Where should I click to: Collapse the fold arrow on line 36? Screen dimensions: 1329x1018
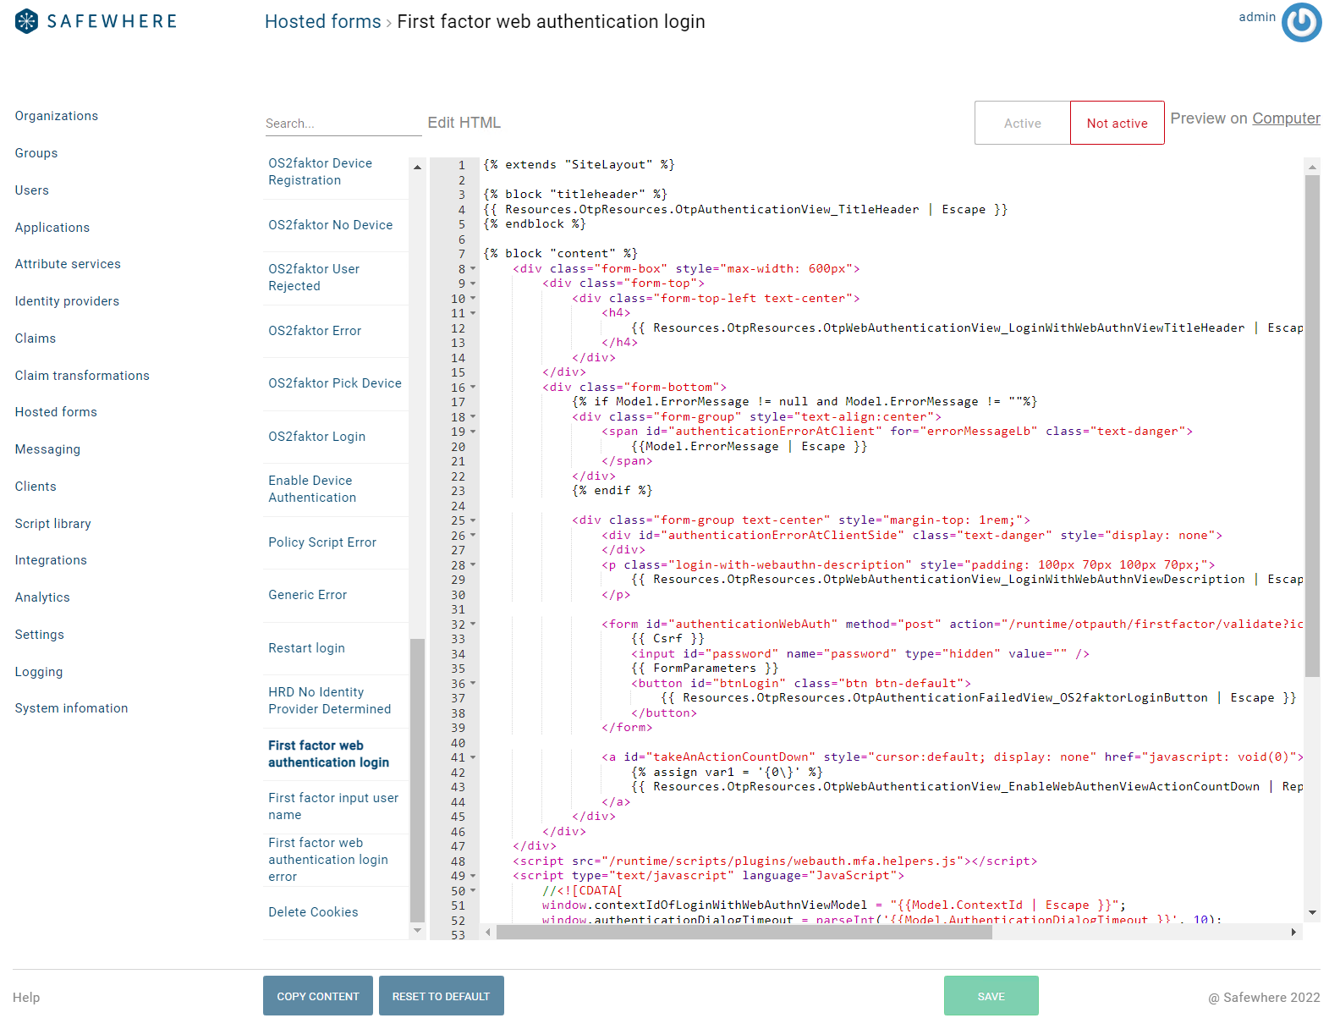(x=473, y=684)
